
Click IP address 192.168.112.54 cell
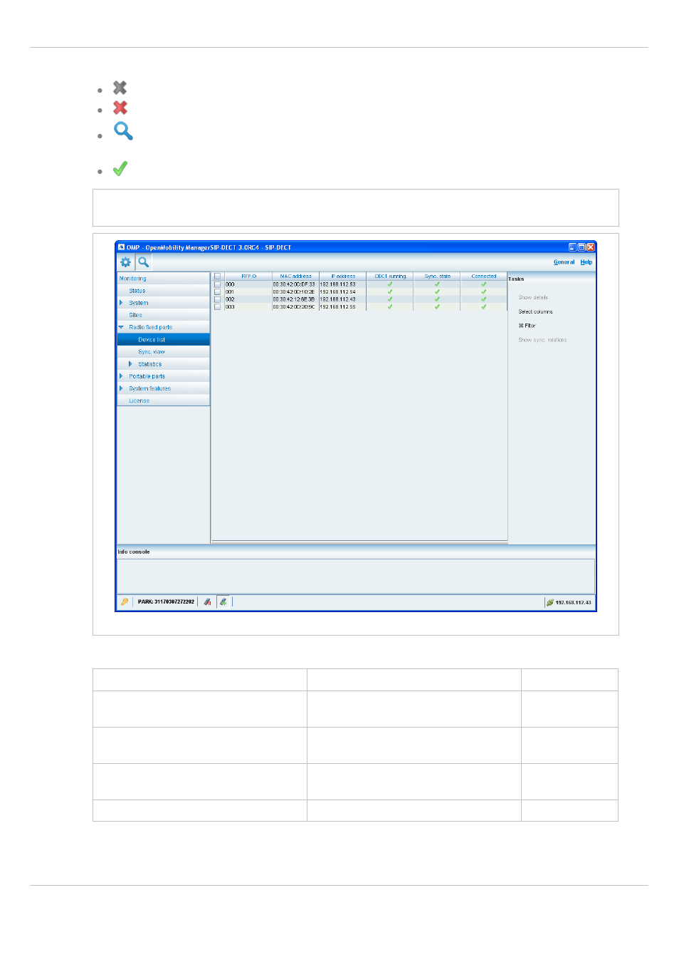coord(342,292)
